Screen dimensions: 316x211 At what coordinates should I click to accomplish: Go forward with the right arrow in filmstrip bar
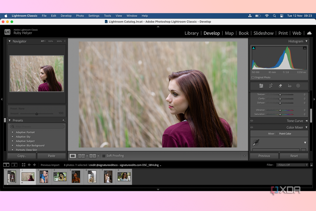(34, 165)
